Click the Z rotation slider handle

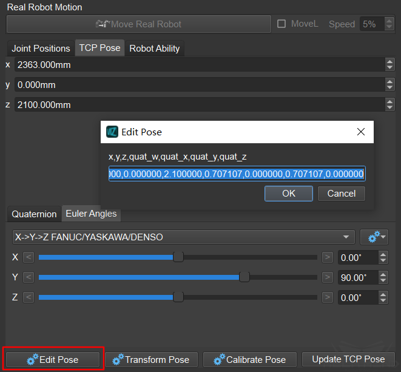[178, 297]
